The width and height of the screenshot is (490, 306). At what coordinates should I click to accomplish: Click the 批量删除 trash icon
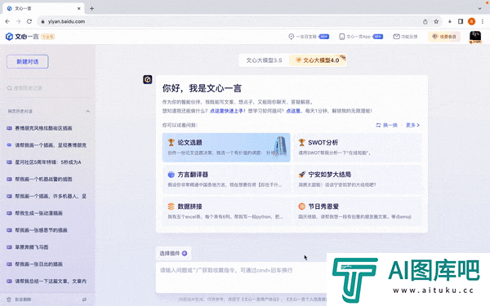pyautogui.click(x=9, y=299)
